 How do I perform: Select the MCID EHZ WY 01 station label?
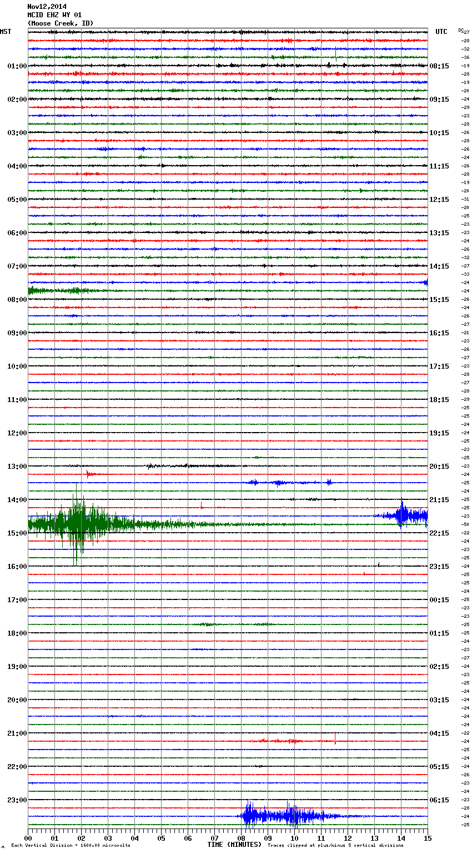(x=54, y=15)
